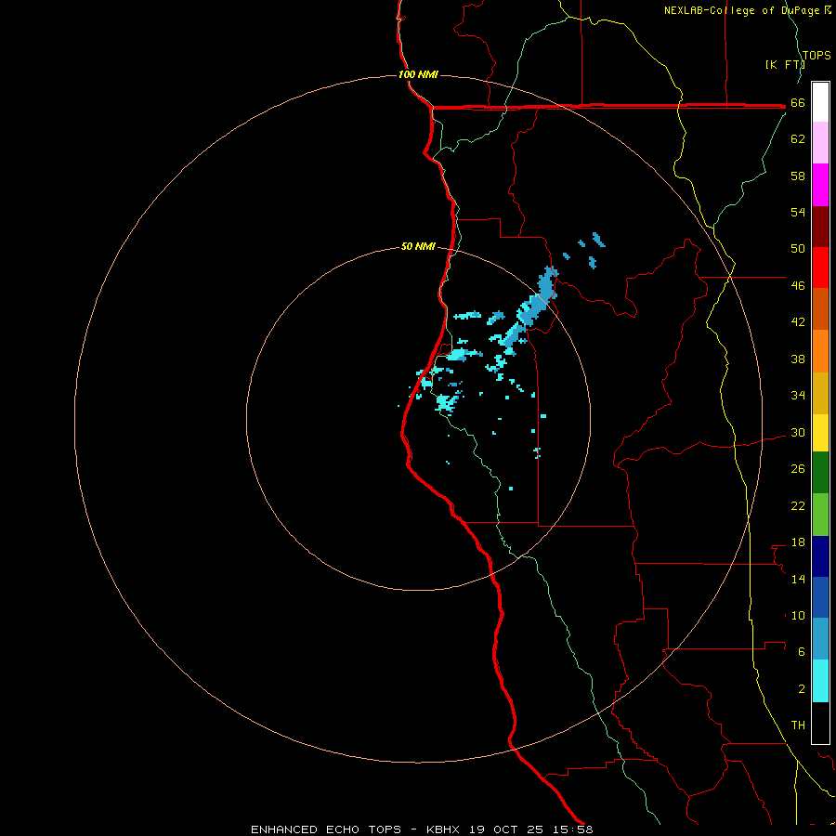Click the 'TH' threshold legend label
Screen dimensions: 836x836
pyautogui.click(x=798, y=725)
